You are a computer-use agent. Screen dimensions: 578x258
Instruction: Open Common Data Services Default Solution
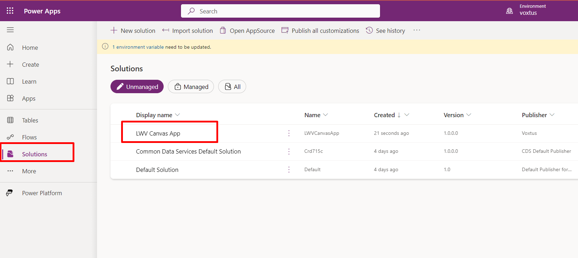(x=188, y=151)
